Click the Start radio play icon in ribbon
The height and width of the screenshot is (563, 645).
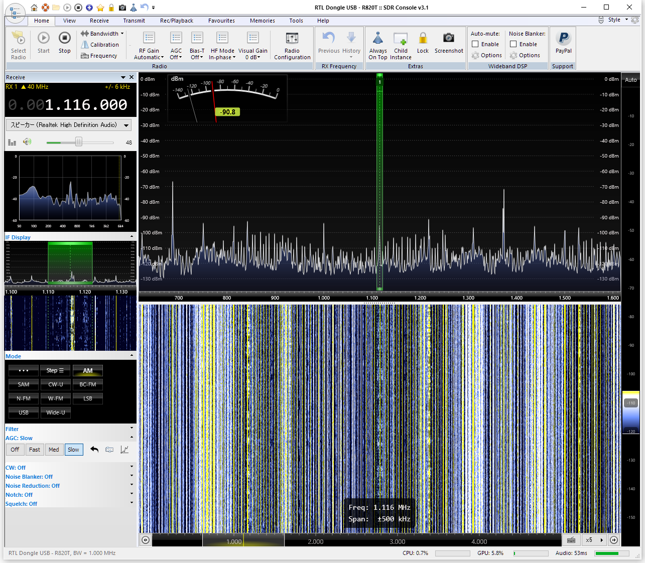click(x=44, y=38)
